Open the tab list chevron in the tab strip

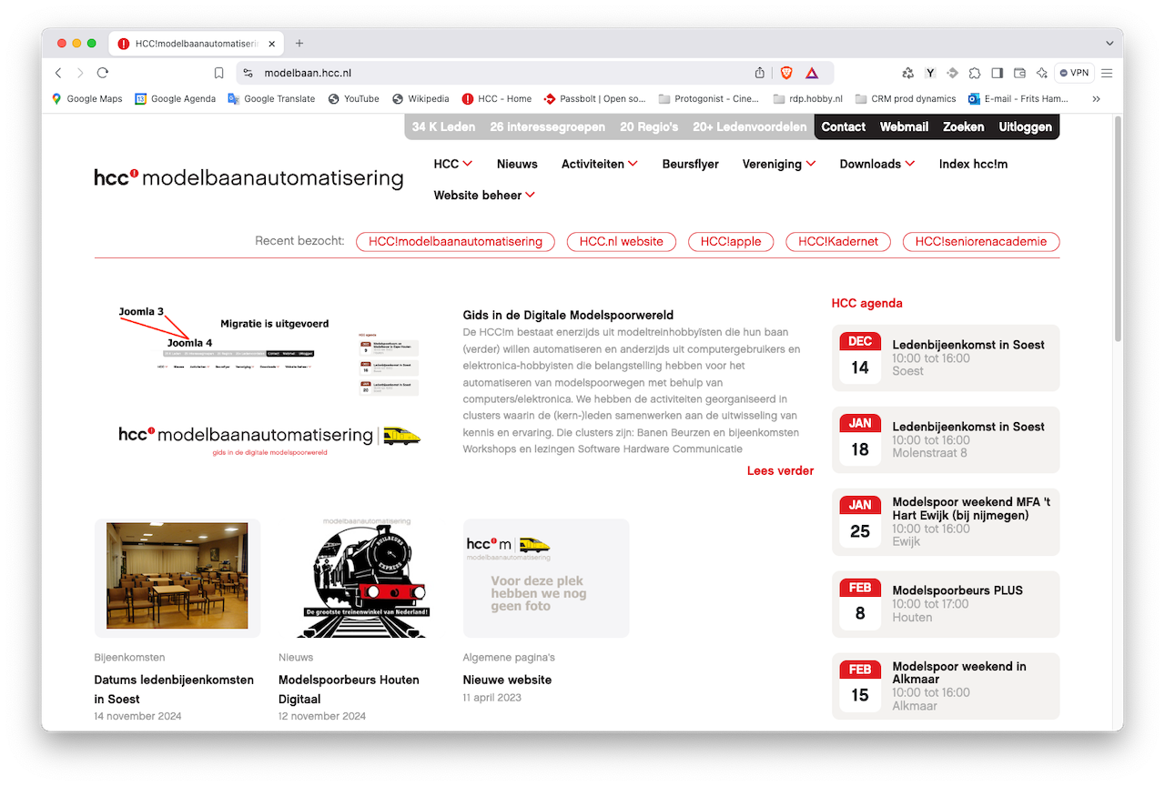[x=1109, y=43]
